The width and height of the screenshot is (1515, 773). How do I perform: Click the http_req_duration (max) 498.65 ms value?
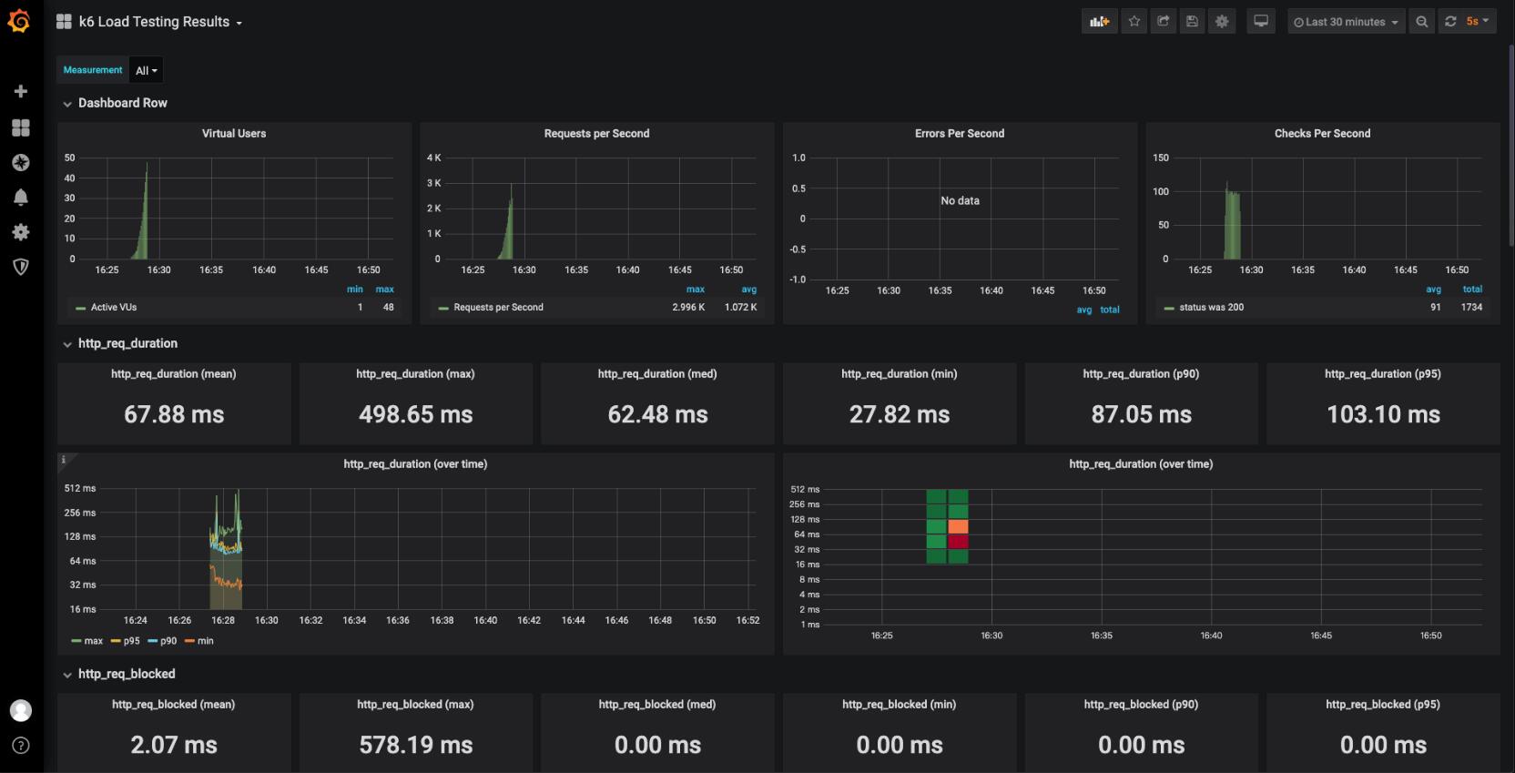416,415
